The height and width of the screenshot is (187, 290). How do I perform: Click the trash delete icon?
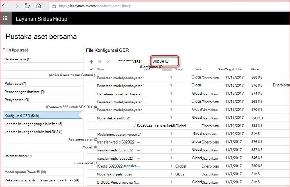pos(100,62)
